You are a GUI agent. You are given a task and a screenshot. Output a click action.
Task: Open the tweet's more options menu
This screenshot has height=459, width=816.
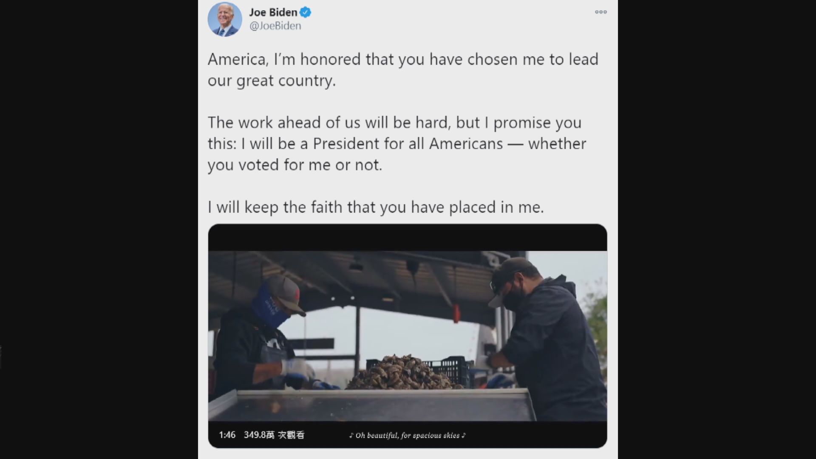(601, 12)
